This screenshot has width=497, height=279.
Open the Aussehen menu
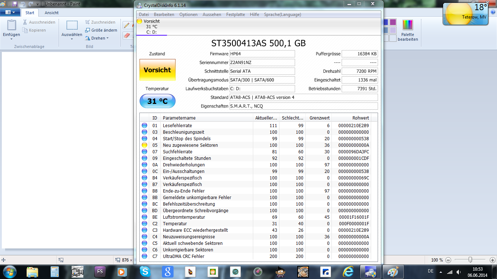tap(212, 15)
